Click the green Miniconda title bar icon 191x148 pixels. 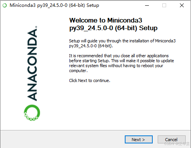pos(5,5)
